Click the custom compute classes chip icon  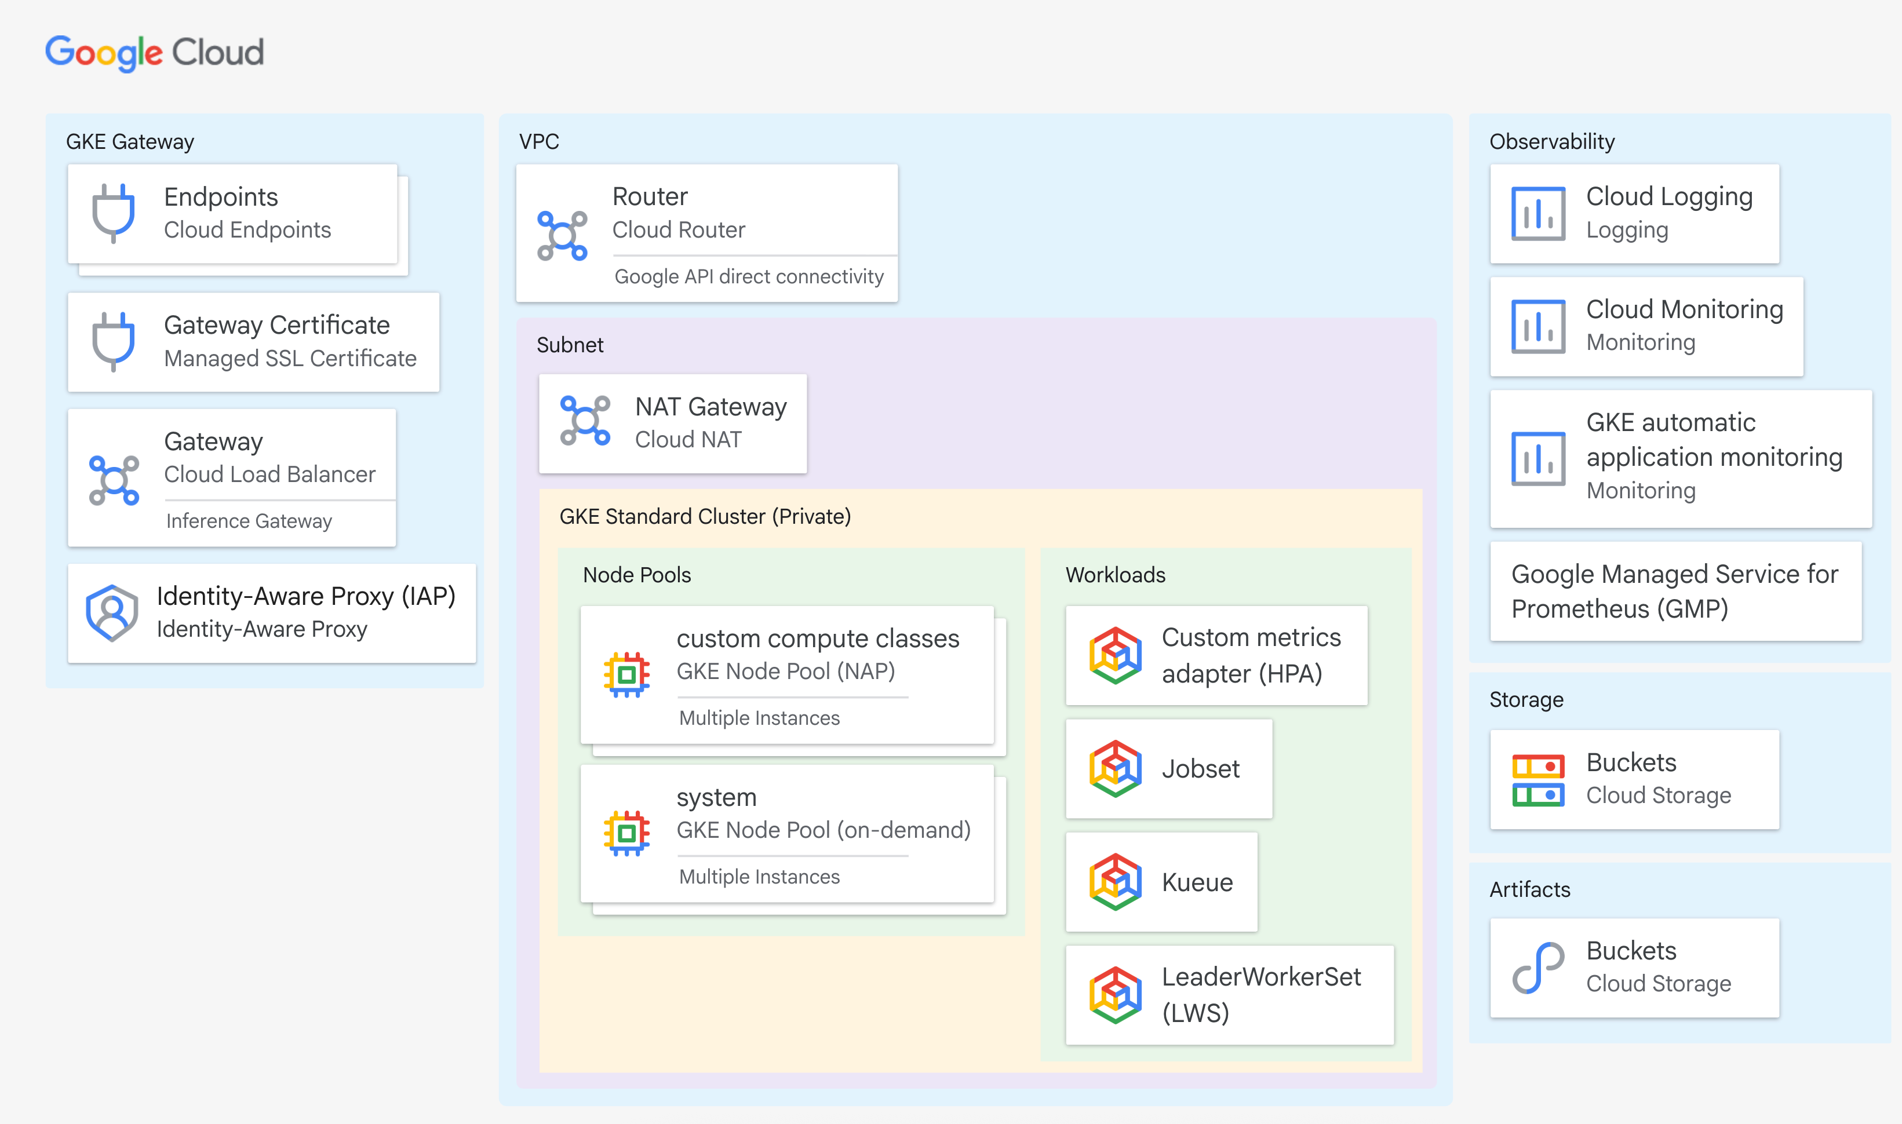(x=626, y=674)
